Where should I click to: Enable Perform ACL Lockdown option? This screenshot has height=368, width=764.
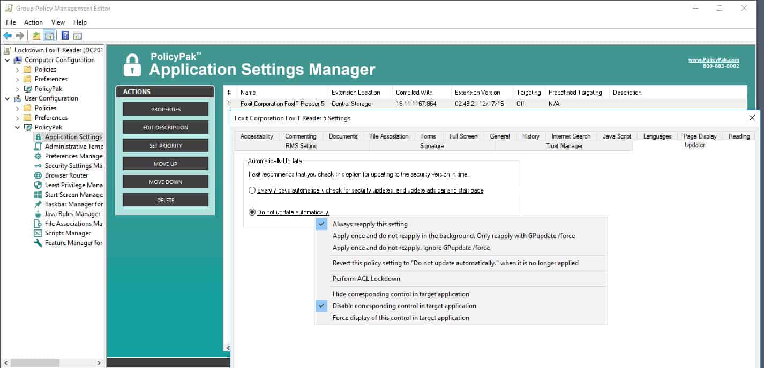pos(461,279)
